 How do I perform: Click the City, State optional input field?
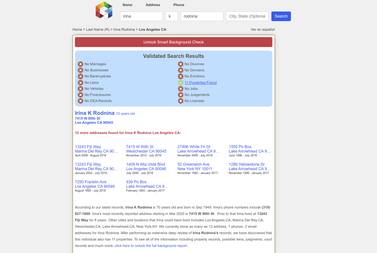(x=247, y=16)
